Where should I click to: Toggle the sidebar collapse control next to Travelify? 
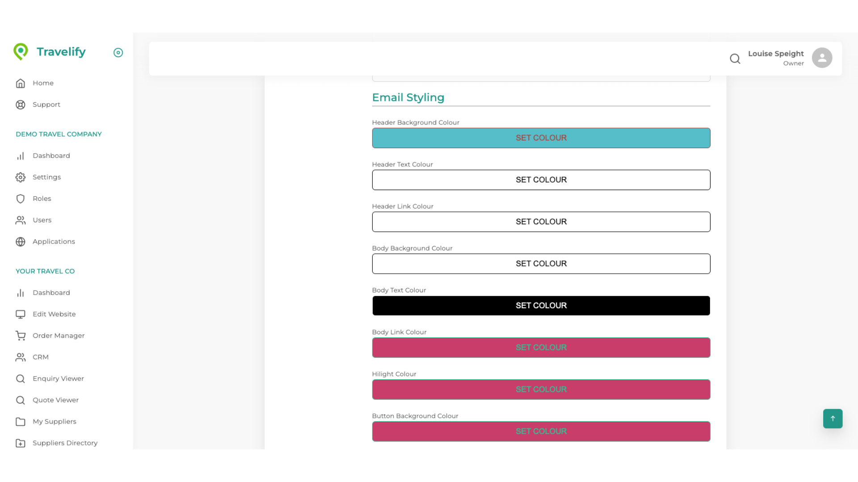coord(118,53)
